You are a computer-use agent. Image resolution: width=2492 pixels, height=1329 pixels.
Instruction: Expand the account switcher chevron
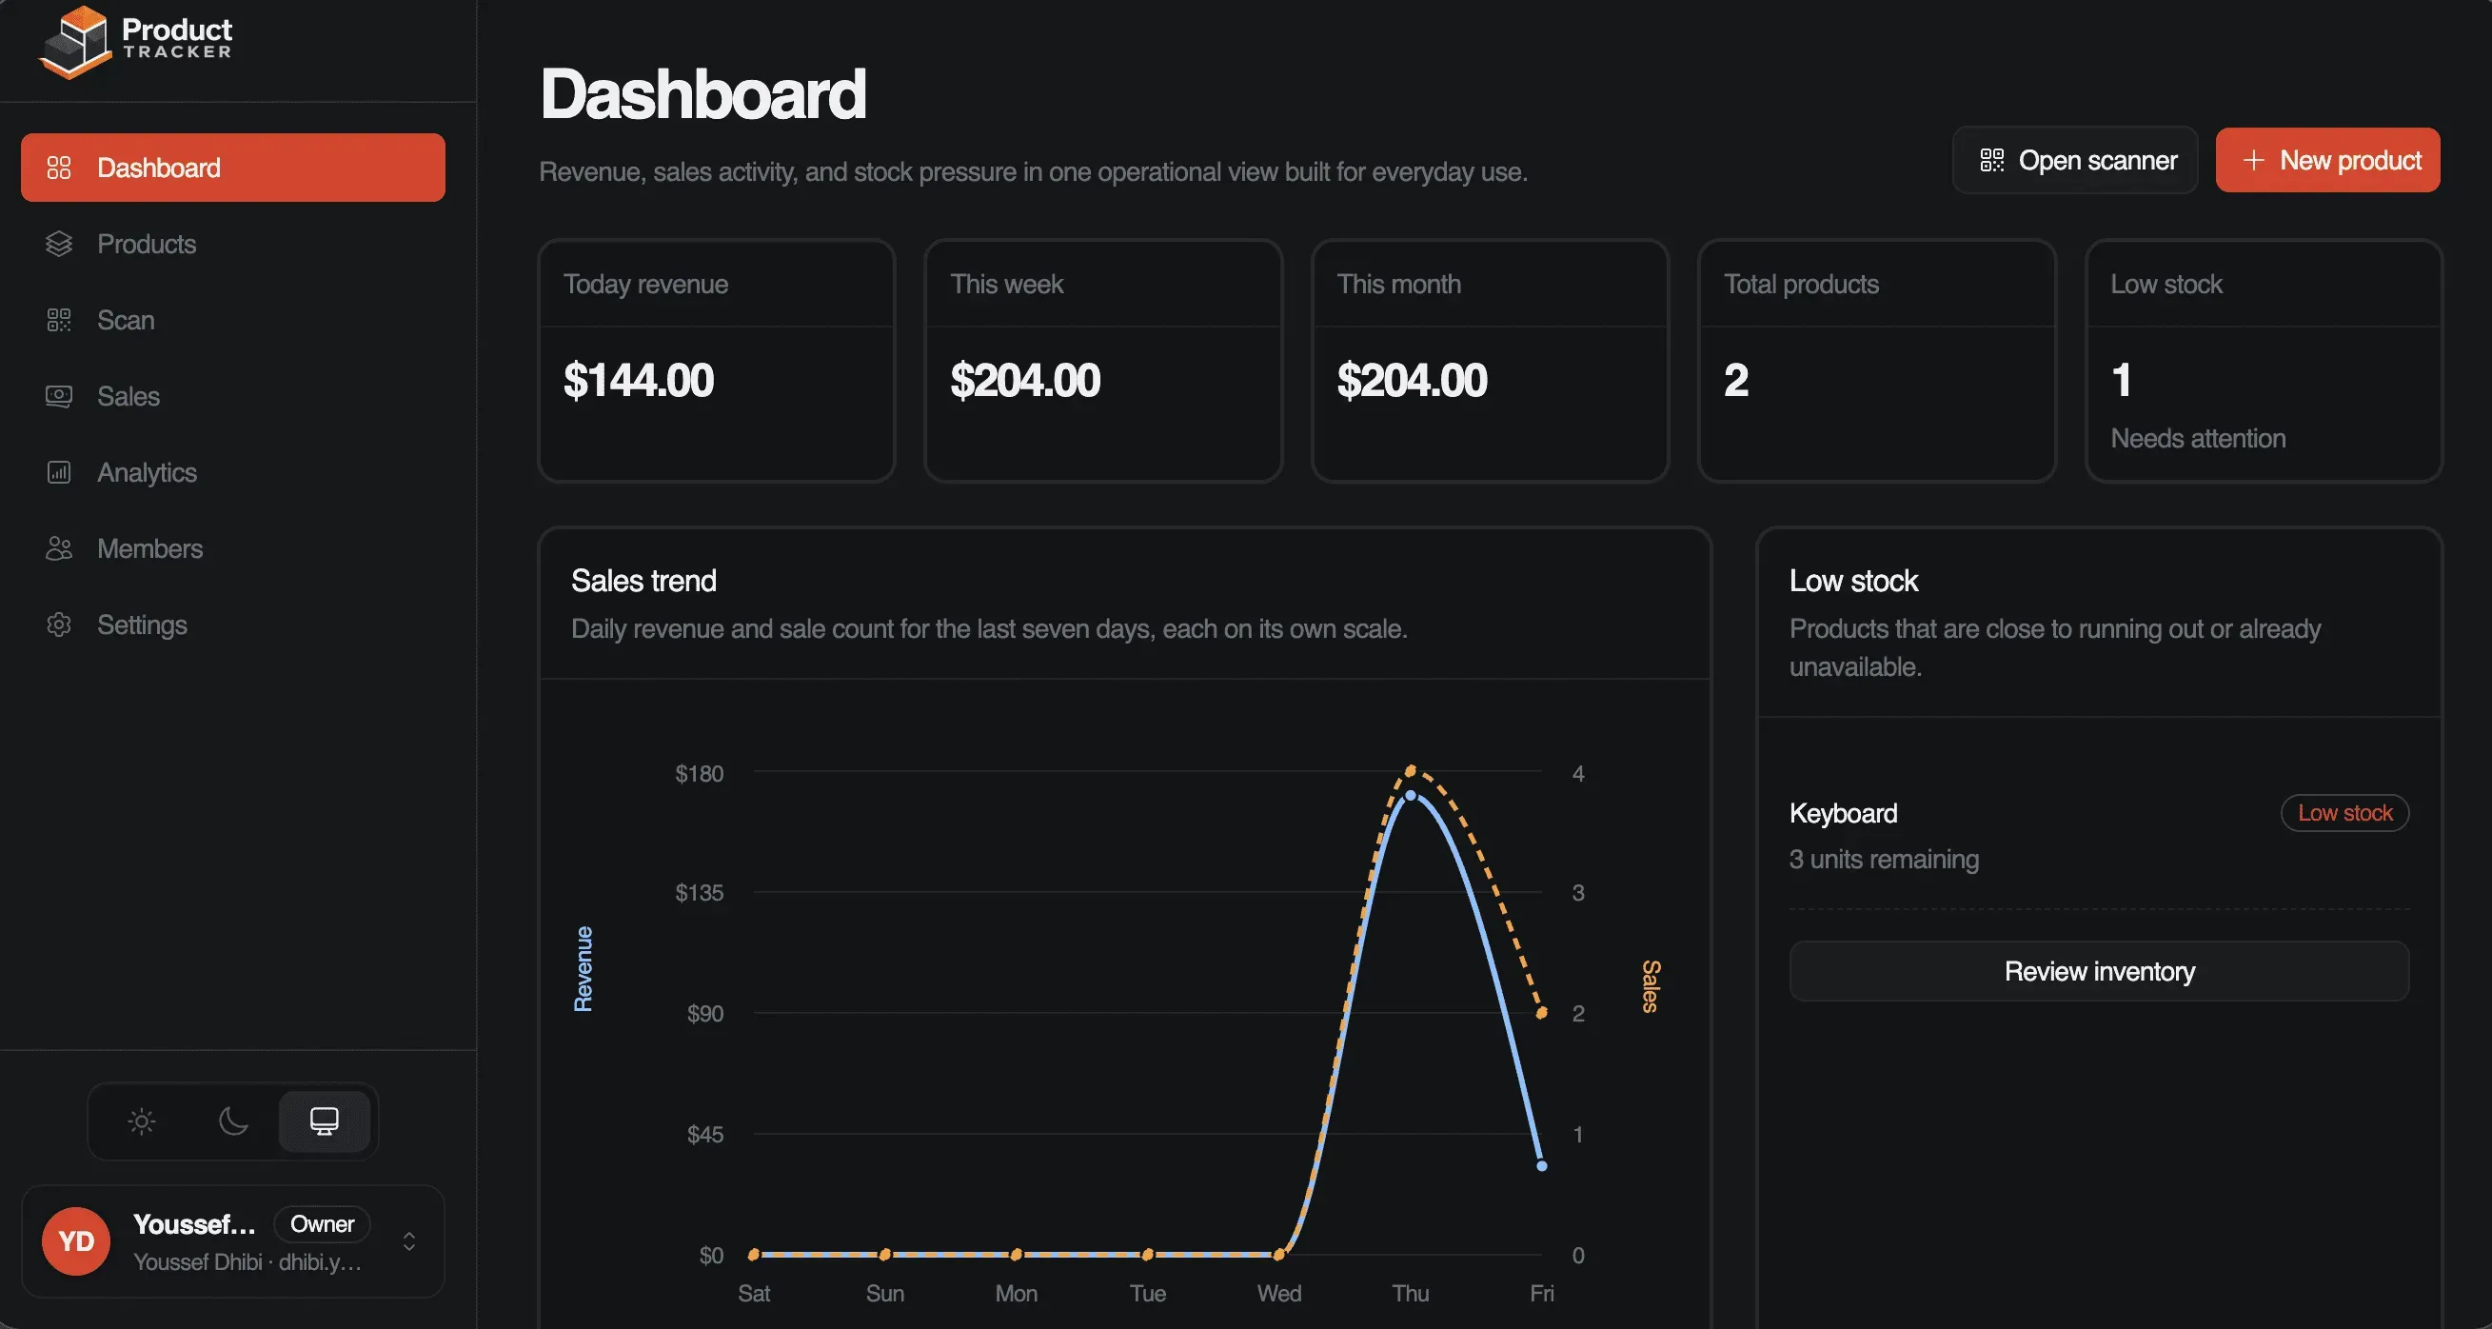pos(409,1241)
